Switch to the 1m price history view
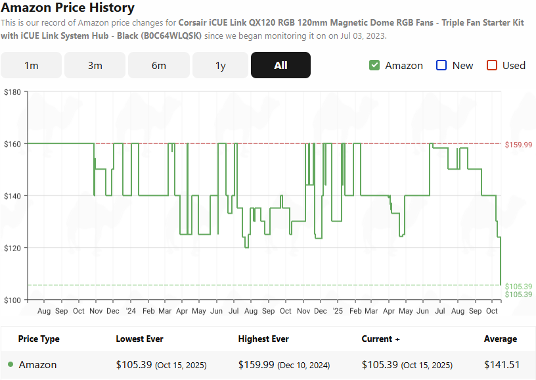The image size is (536, 380). pos(31,65)
